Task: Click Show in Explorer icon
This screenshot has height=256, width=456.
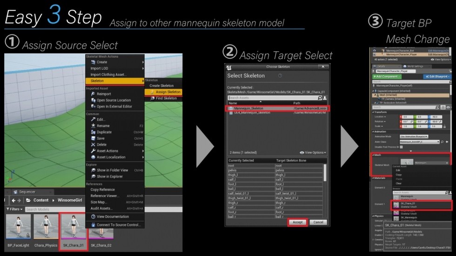Action: 93,177
